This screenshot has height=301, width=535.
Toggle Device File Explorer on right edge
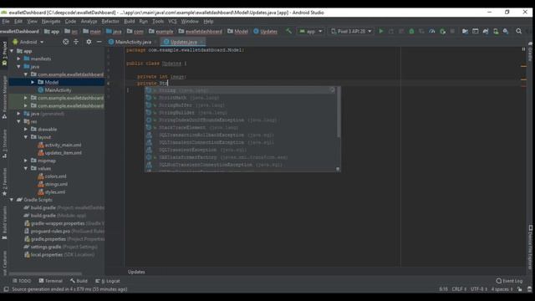(530, 247)
